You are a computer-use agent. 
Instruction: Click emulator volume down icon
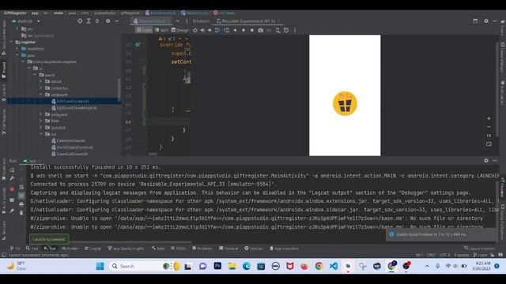tap(210, 30)
